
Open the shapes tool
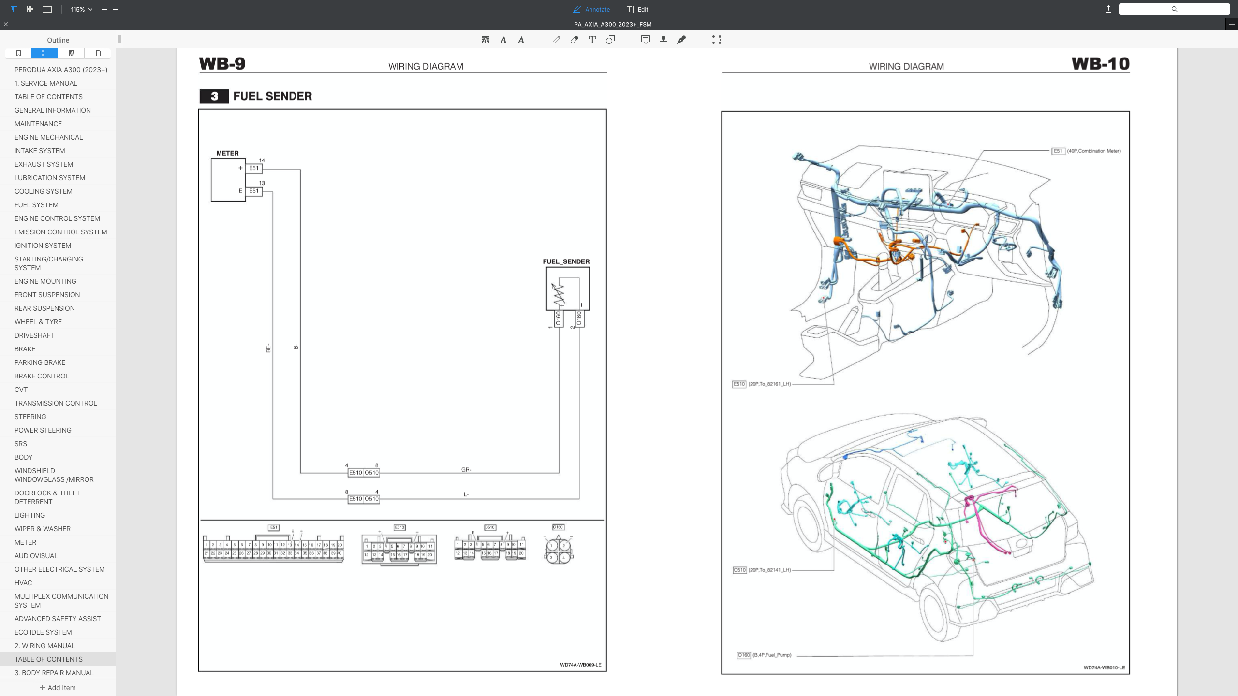coord(610,40)
